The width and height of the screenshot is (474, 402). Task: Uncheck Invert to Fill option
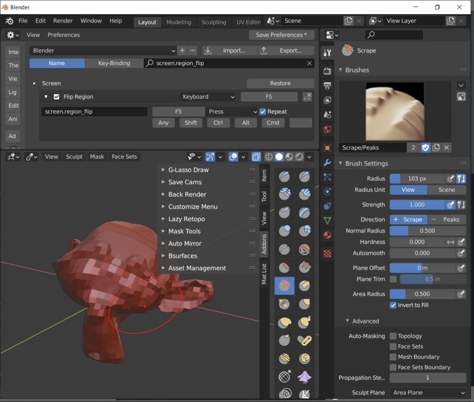coord(393,305)
